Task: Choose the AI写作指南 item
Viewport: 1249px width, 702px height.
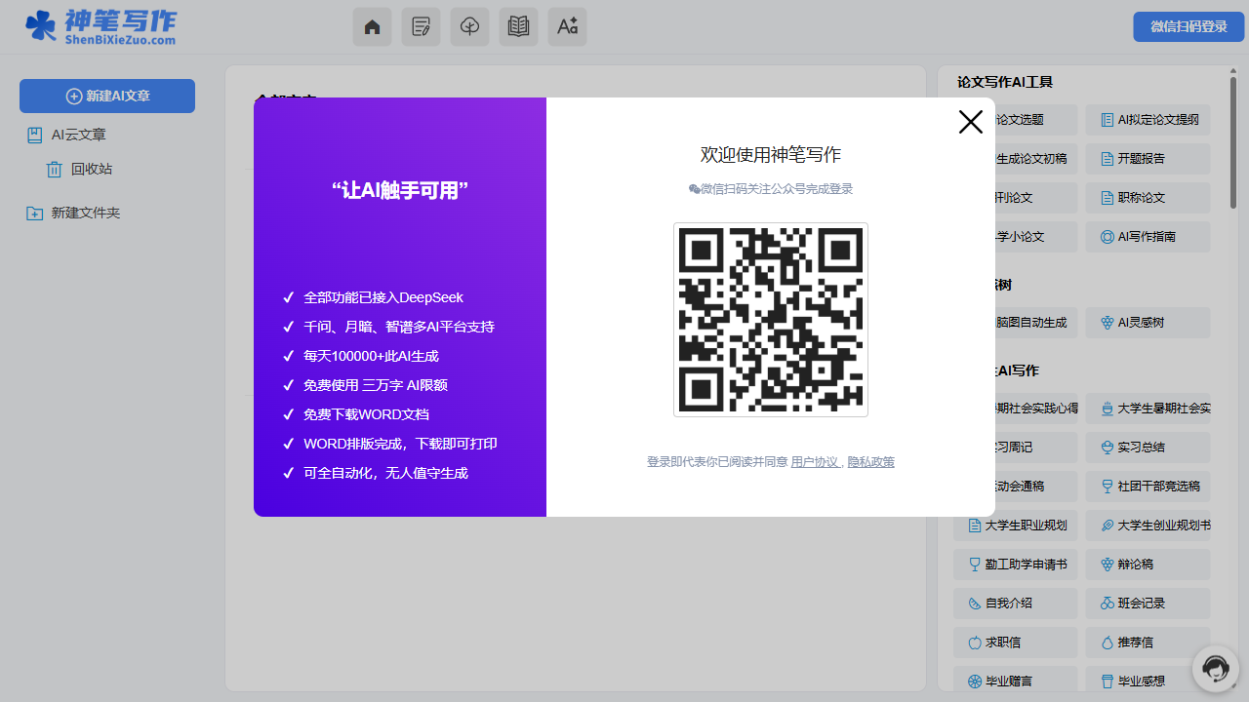Action: [x=1147, y=237]
